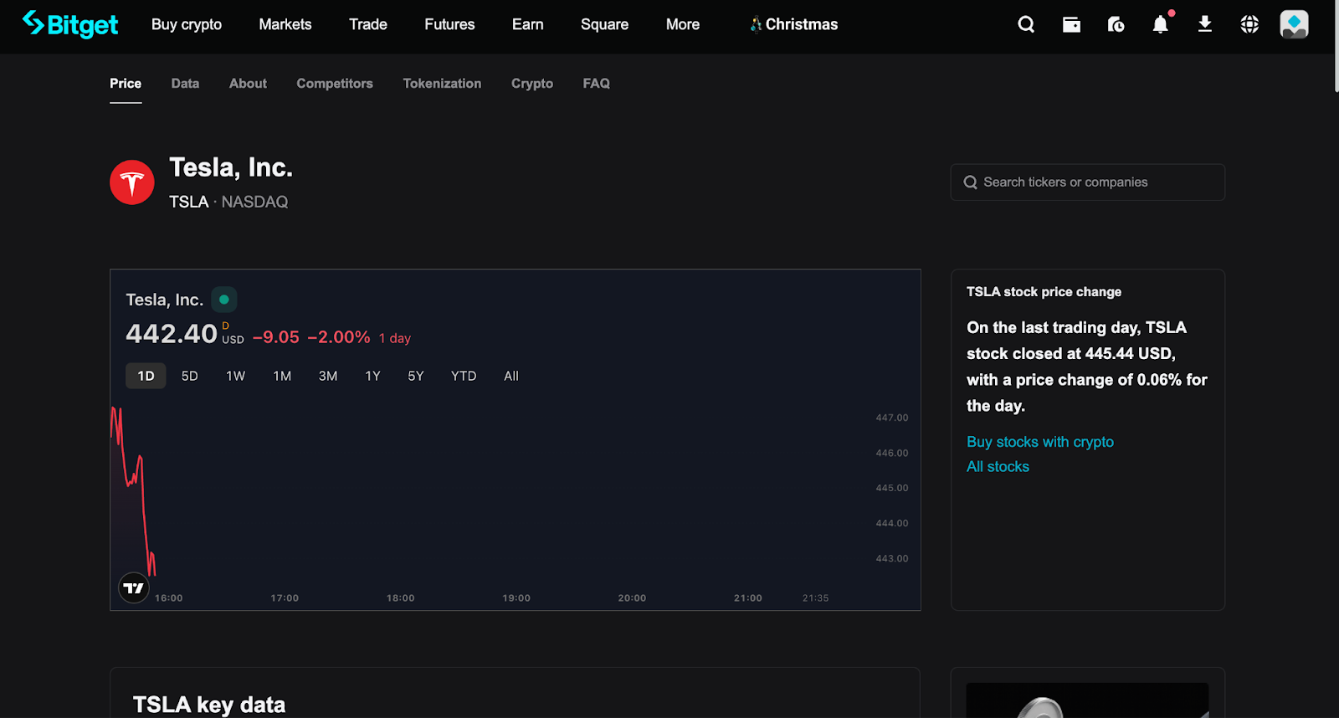Follow the Buy stocks with crypto link
The height and width of the screenshot is (718, 1339).
click(1040, 442)
